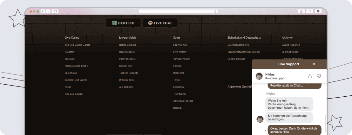352x135 pixels.
Task: Click the Aktionen column heading
Action: [287, 38]
